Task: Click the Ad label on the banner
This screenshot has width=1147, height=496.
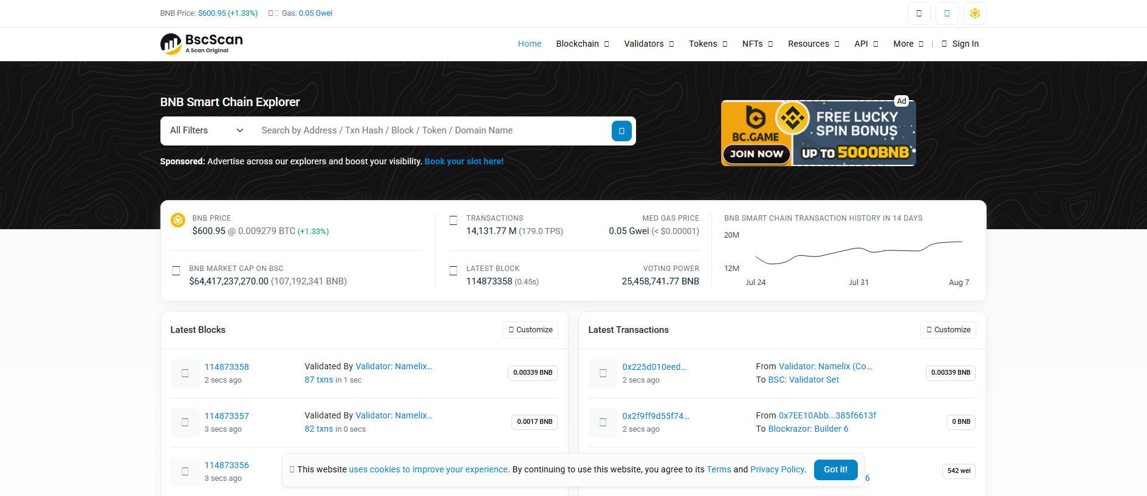Action: (x=902, y=101)
